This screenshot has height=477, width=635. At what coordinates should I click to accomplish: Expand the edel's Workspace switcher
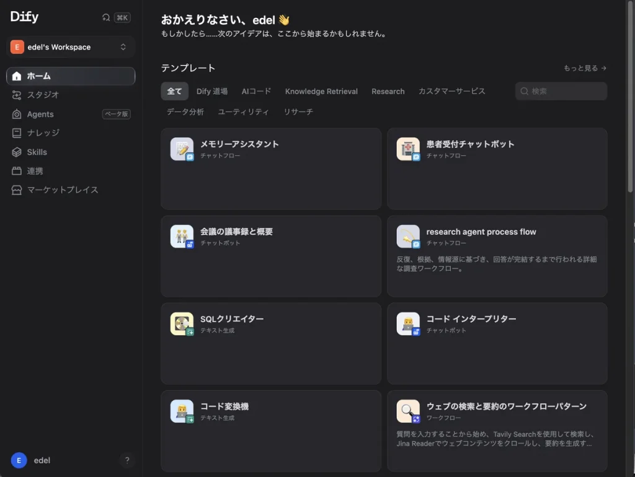coord(71,47)
